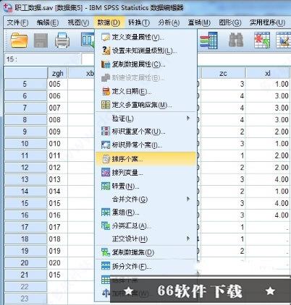Screen dimensions: 291x305
Task: Click the 定义变量属性 icon in the menu
Action: (x=106, y=38)
